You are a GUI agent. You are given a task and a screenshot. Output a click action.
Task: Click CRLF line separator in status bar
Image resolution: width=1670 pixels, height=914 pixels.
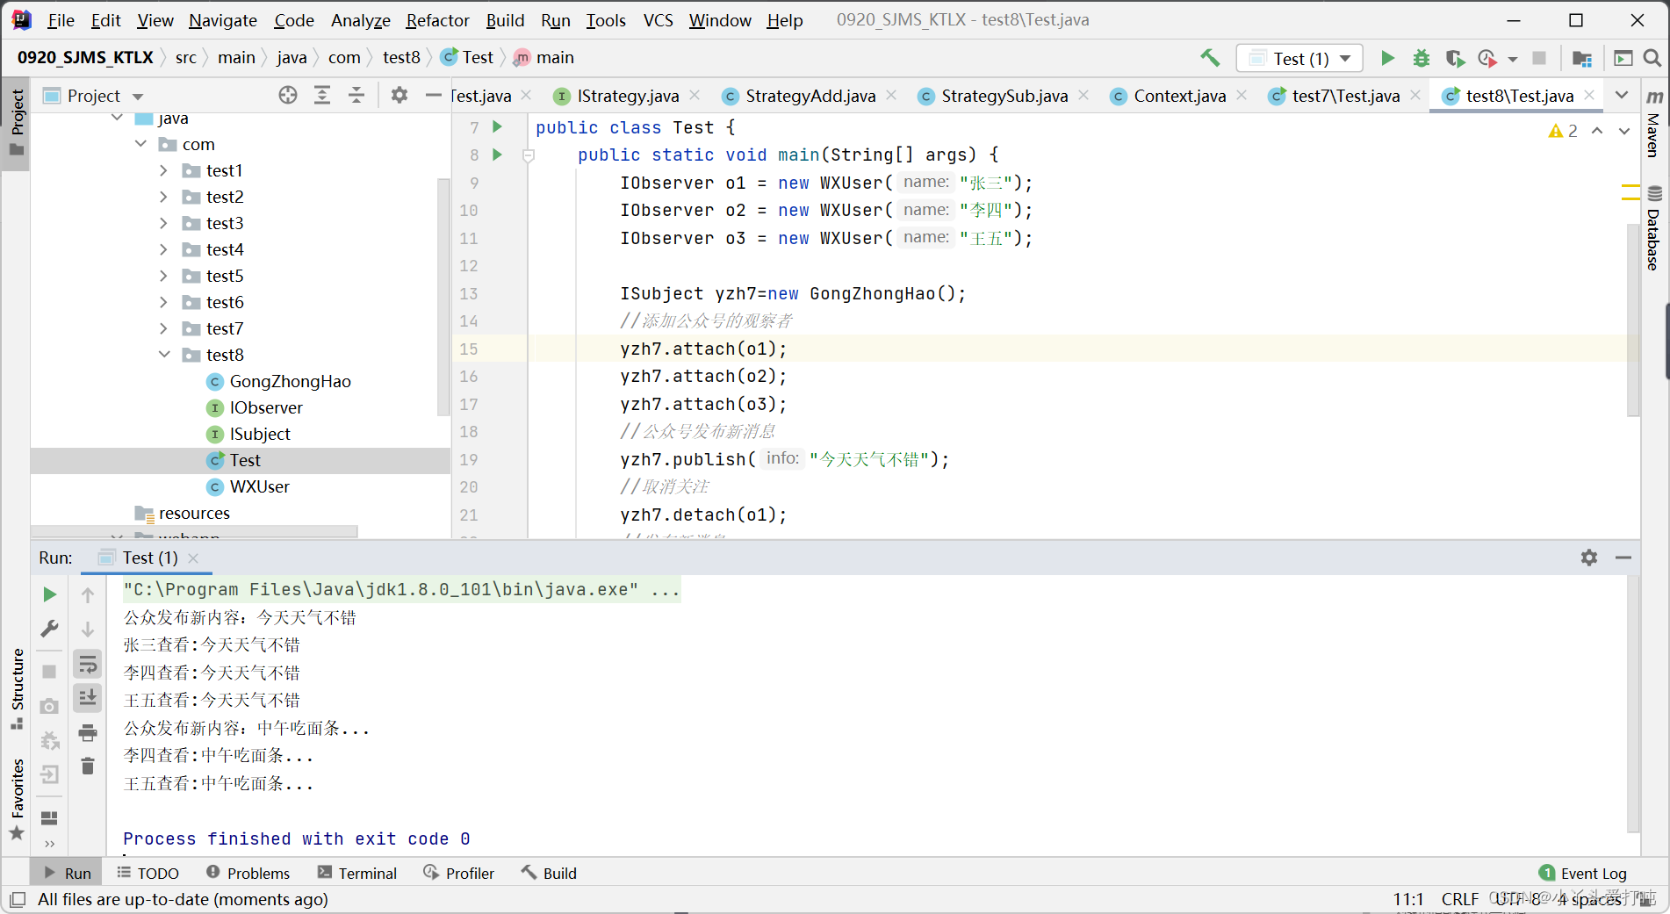point(1459,899)
